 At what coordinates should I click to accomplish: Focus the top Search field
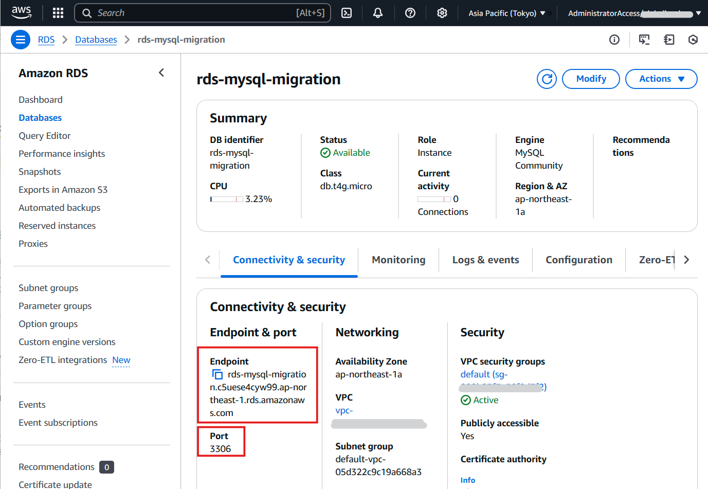point(203,13)
